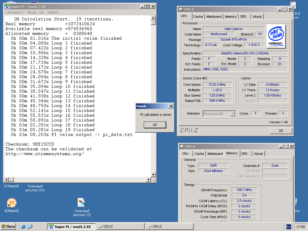Click the Outlook Express quick launch icon
The width and height of the screenshot is (308, 231).
[x=30, y=227]
